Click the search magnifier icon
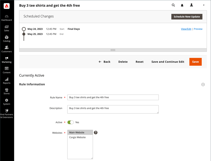The image size is (211, 161). pos(173,5)
